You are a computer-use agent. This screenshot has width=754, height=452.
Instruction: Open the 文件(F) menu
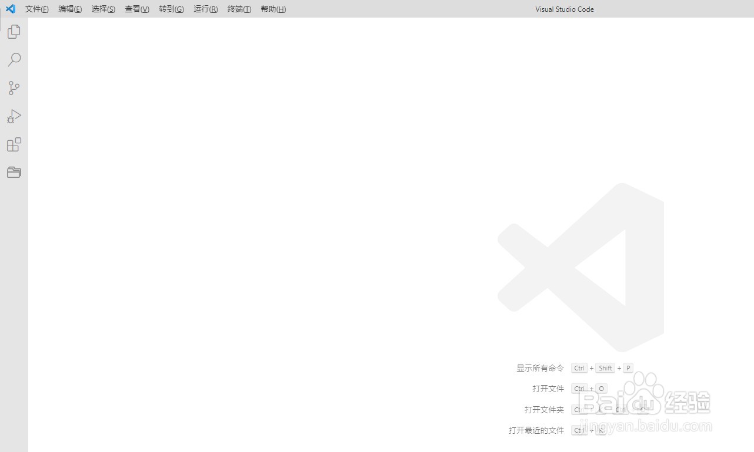click(37, 9)
